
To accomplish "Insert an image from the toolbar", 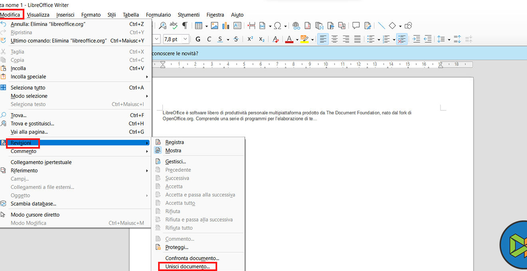I will 214,26.
